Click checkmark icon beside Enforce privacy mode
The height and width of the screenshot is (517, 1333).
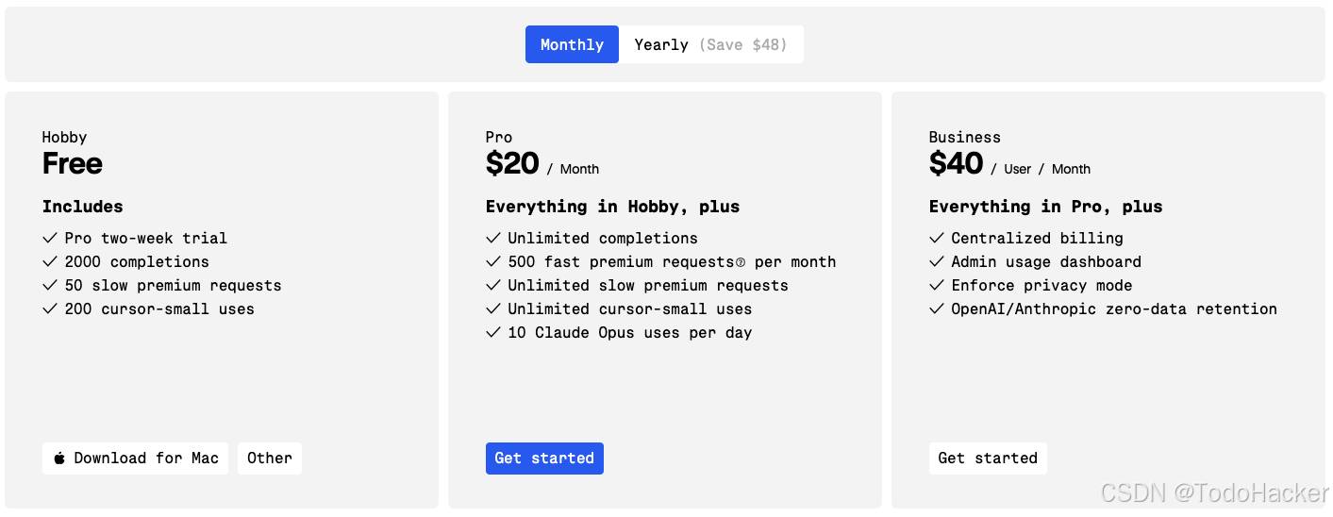point(937,285)
